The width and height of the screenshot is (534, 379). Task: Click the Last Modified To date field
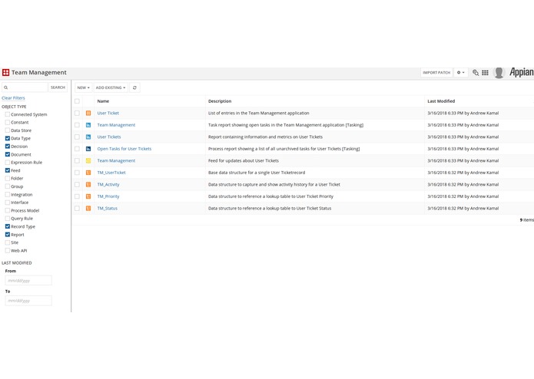click(x=28, y=301)
